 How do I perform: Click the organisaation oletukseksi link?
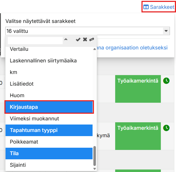(x=132, y=48)
